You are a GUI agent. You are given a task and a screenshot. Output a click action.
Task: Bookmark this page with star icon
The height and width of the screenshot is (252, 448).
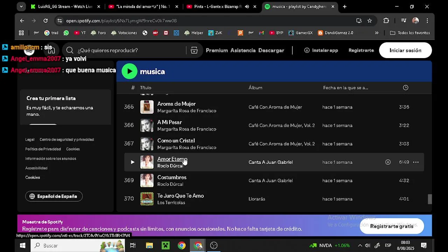(370, 21)
